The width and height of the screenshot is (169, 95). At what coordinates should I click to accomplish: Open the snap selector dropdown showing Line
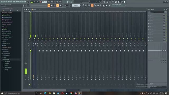click(66, 5)
